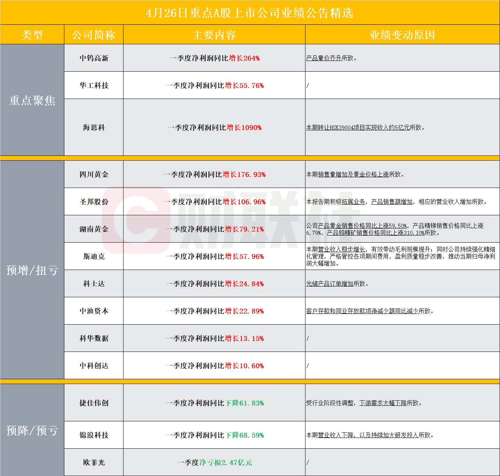The width and height of the screenshot is (500, 476).
Task: Select the 主要内容 column header
Action: (x=214, y=35)
